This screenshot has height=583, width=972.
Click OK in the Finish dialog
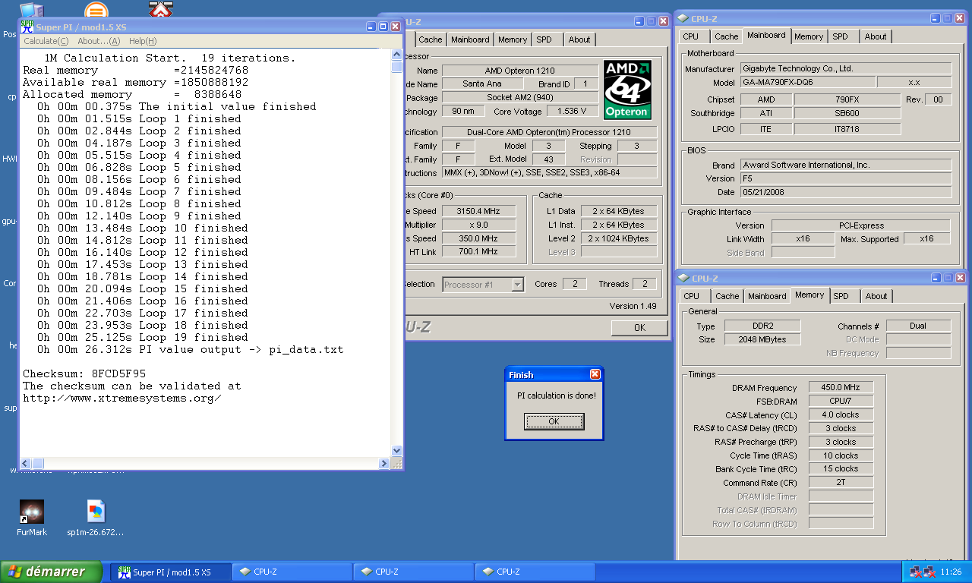pos(554,421)
